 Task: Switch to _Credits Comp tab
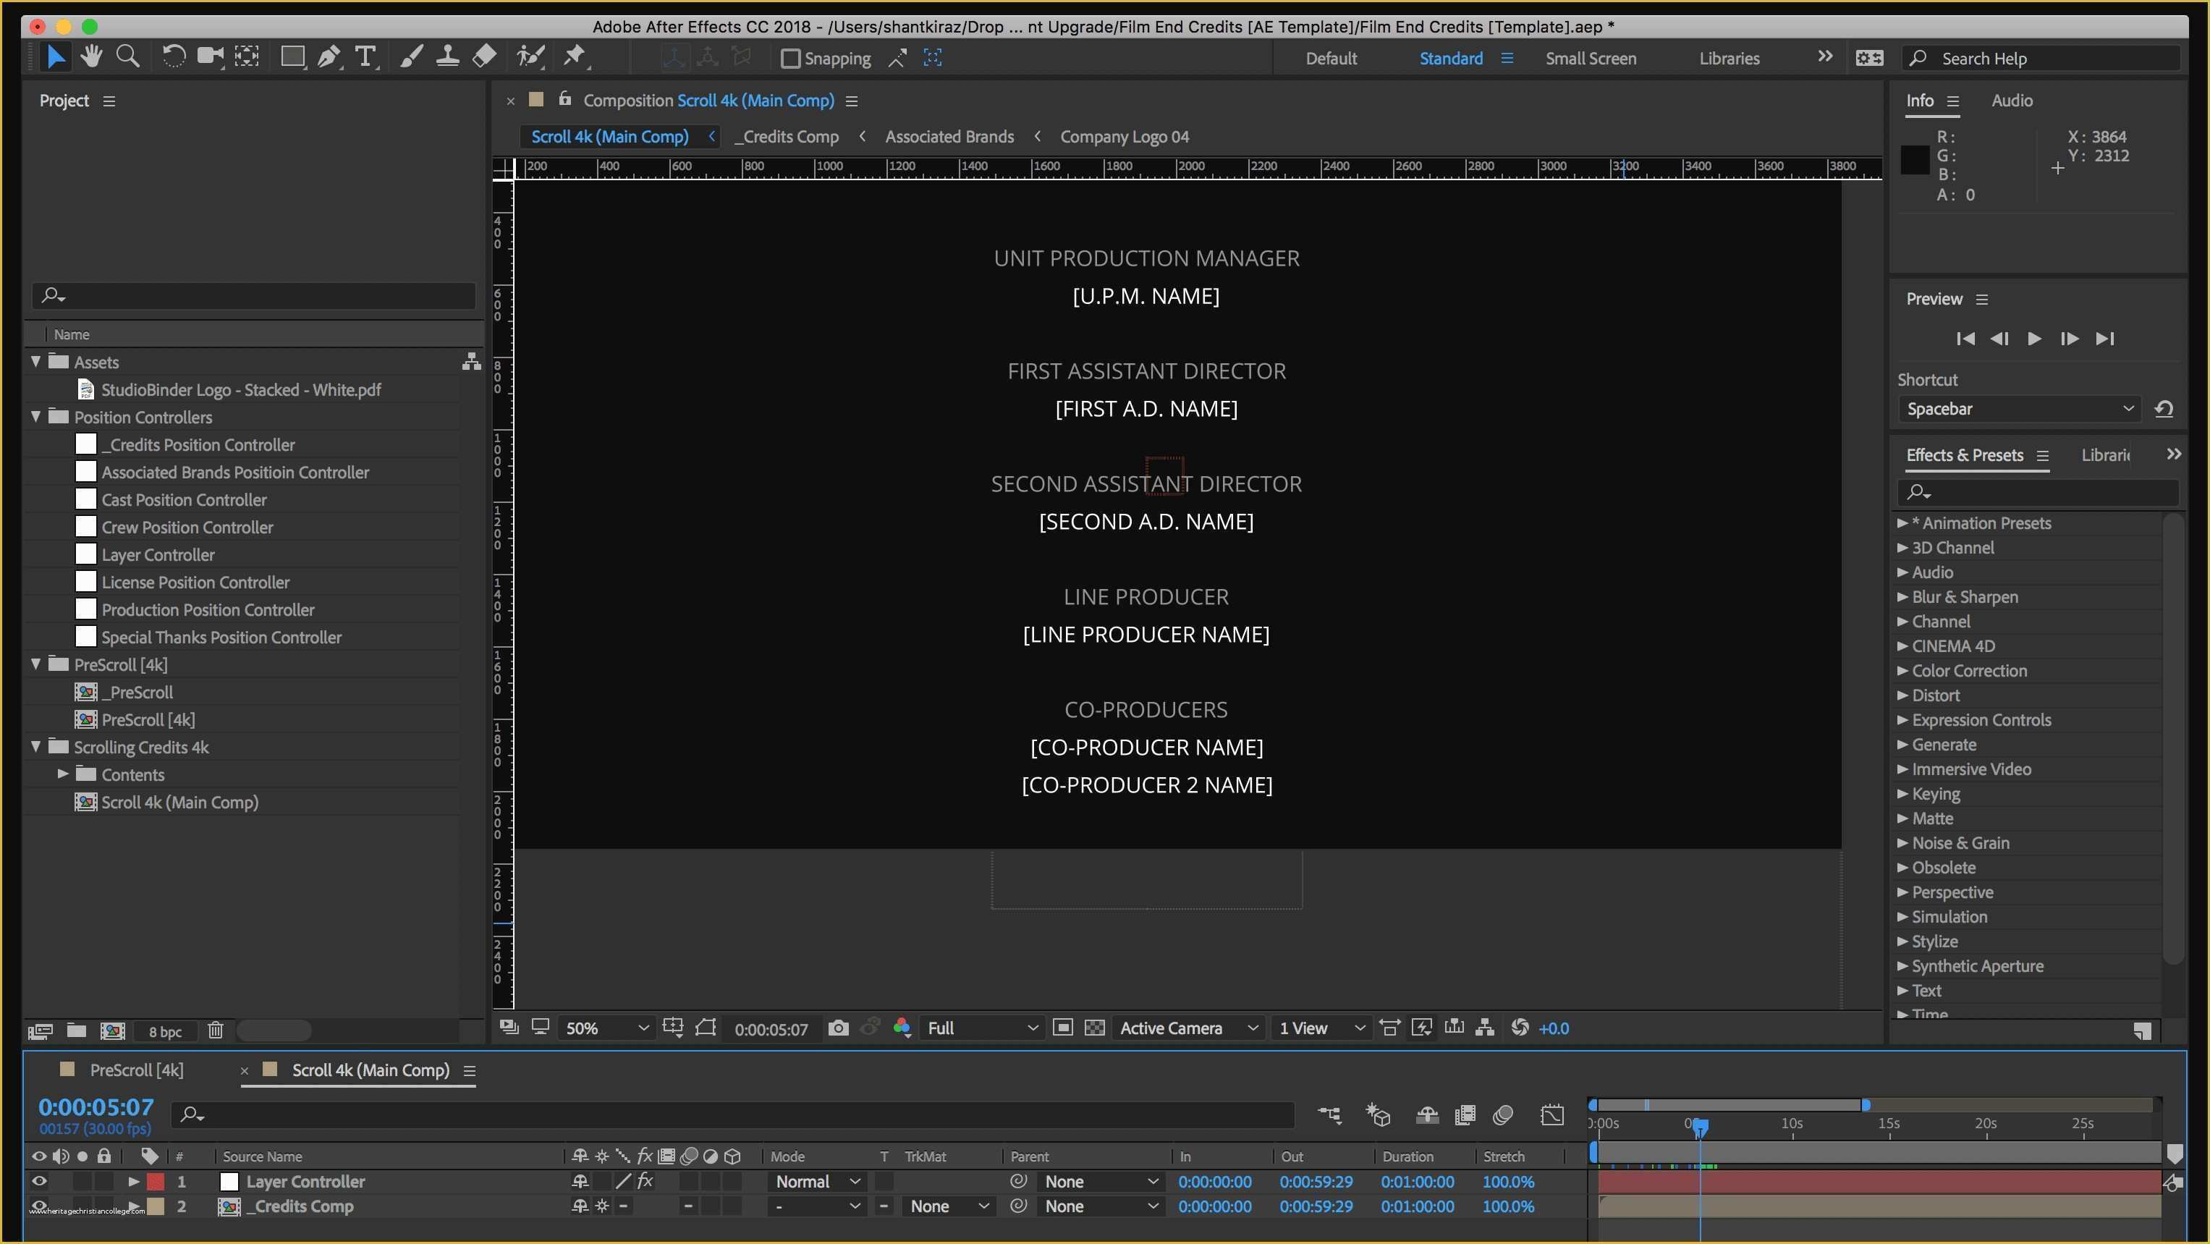pyautogui.click(x=789, y=137)
